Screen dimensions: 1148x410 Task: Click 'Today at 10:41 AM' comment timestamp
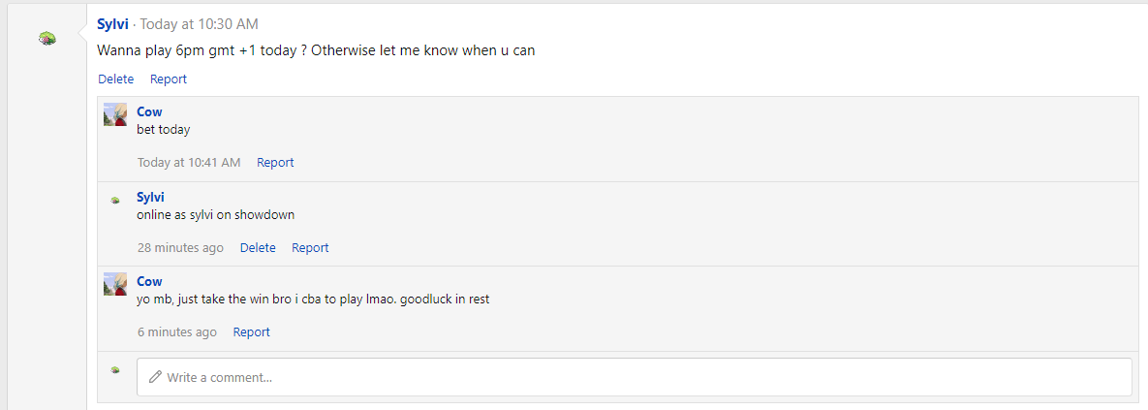point(189,163)
